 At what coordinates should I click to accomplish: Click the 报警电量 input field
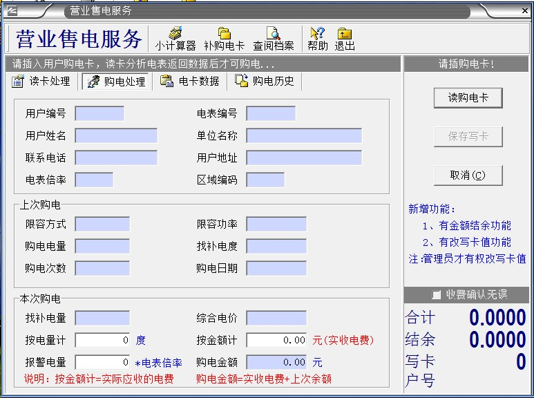click(x=102, y=363)
